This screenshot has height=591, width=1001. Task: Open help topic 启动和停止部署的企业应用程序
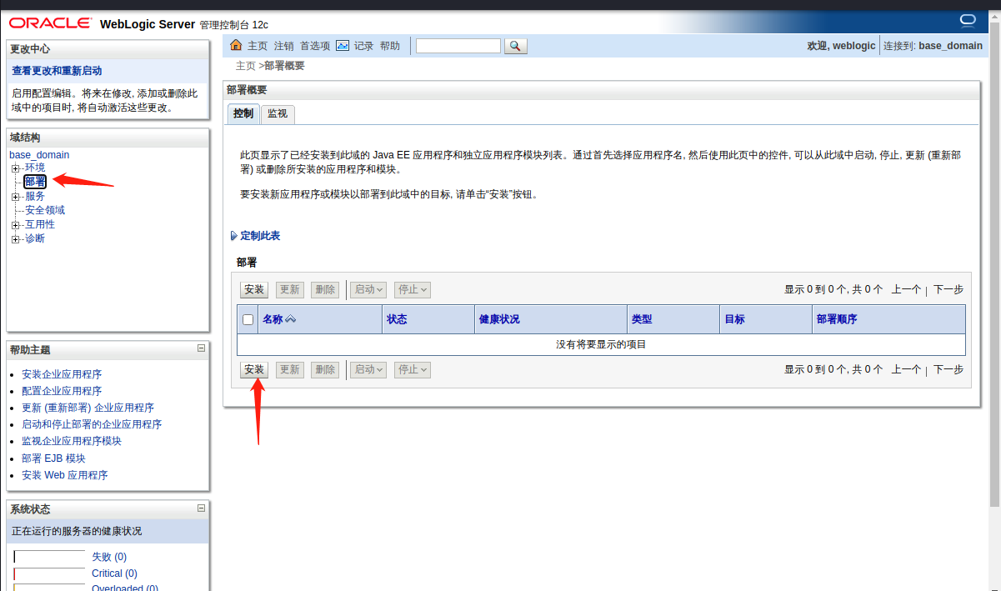tap(92, 424)
